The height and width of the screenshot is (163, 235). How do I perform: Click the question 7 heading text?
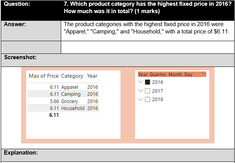click(146, 7)
